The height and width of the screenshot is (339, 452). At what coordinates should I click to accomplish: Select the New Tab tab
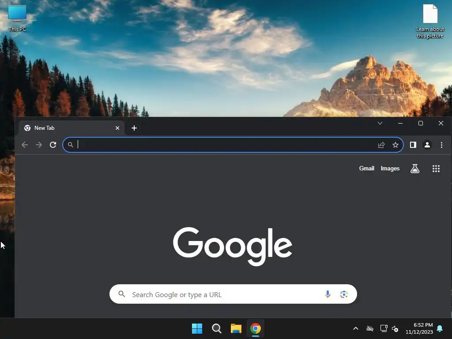tap(71, 128)
